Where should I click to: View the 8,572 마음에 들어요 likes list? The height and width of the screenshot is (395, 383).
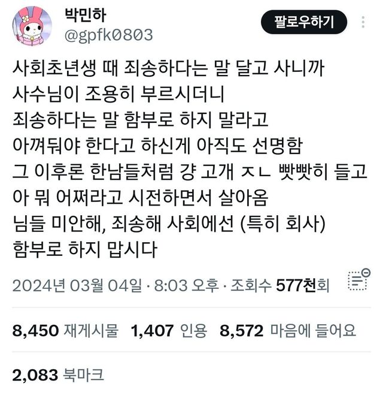(x=288, y=330)
